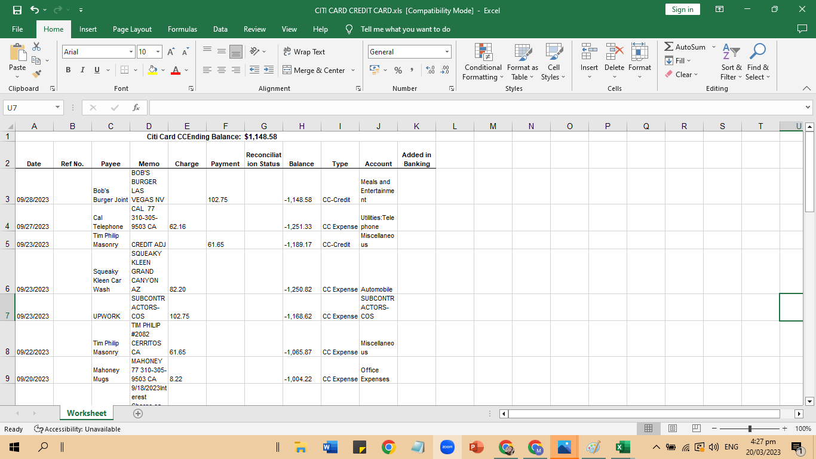Decrease font size with smaller A icon

[186, 52]
